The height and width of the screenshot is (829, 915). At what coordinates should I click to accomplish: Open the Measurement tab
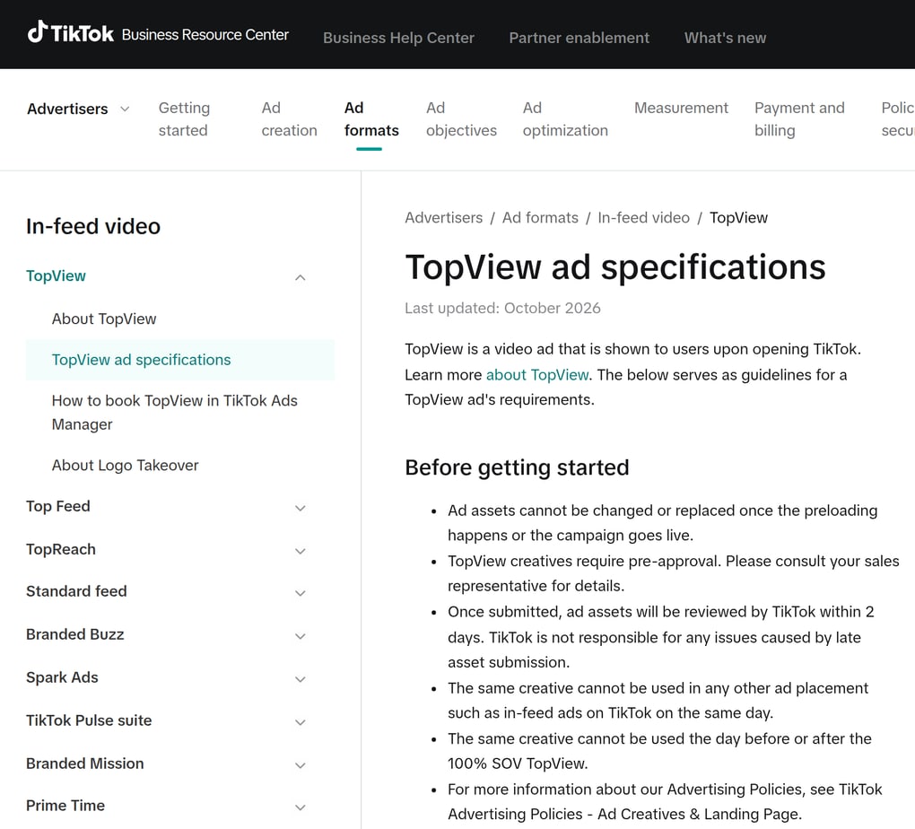tap(681, 108)
